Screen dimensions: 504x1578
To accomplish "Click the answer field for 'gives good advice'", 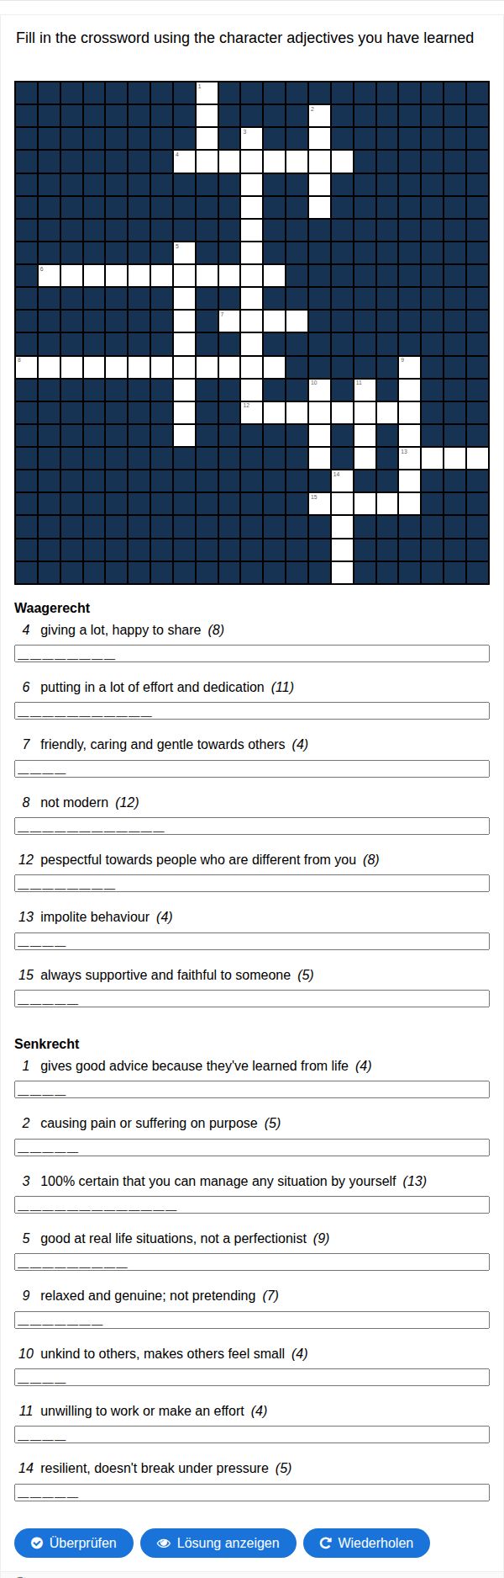I will tap(252, 1090).
